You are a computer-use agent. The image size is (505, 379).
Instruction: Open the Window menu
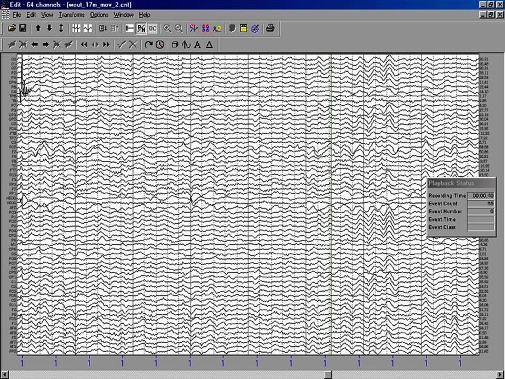click(x=123, y=15)
